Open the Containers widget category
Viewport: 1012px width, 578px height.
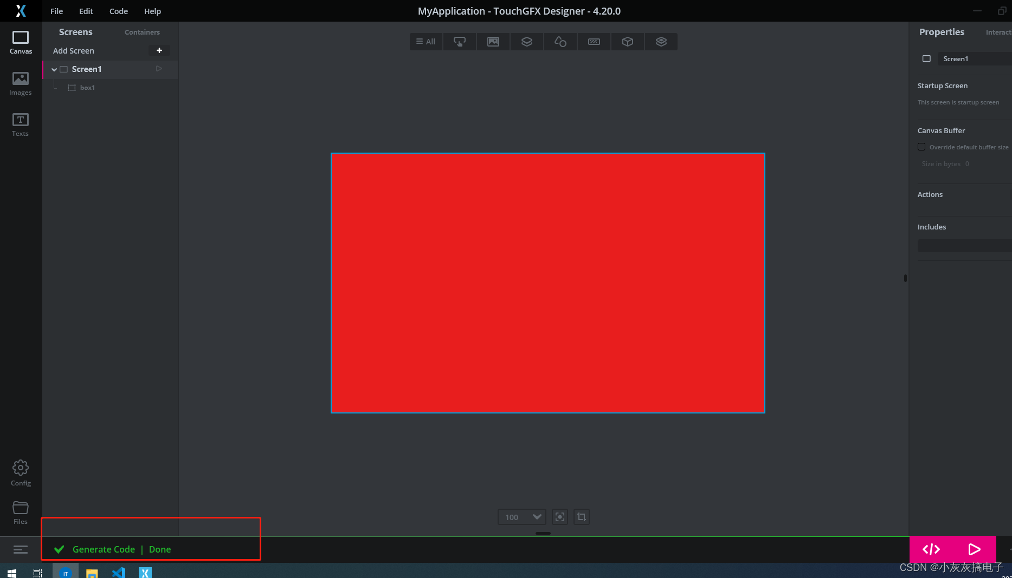click(527, 42)
